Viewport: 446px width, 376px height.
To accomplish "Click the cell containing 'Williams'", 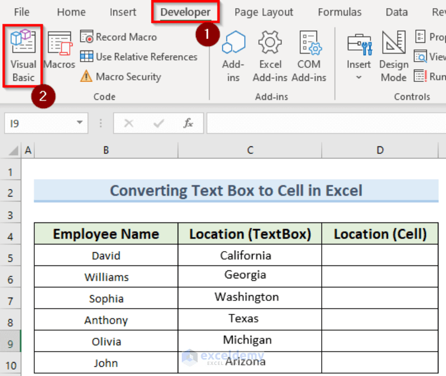I will (x=106, y=277).
